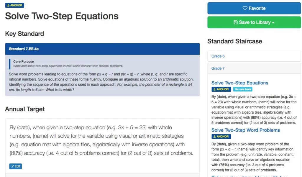302x177 pixels.
Task: Click anchor icon under sidebar Solve Two-Step Equations
Action: click(x=214, y=89)
